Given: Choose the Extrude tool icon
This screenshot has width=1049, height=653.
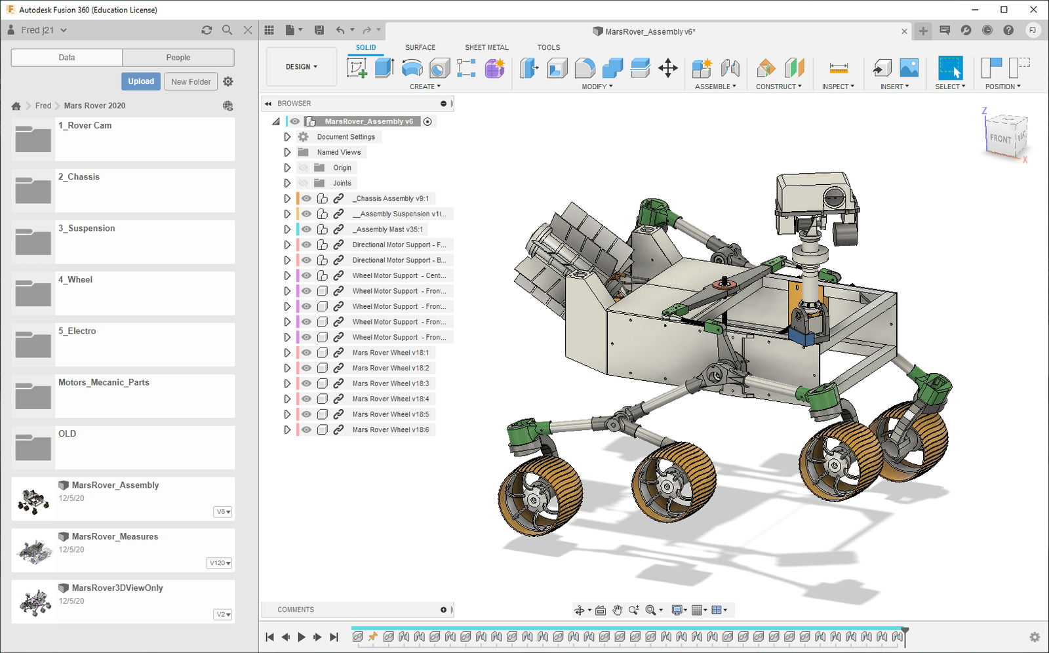Looking at the screenshot, I should (x=384, y=68).
